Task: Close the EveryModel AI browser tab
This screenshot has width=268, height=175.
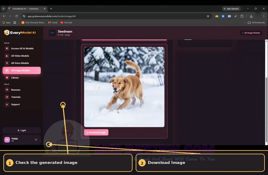Action: [x=44, y=9]
